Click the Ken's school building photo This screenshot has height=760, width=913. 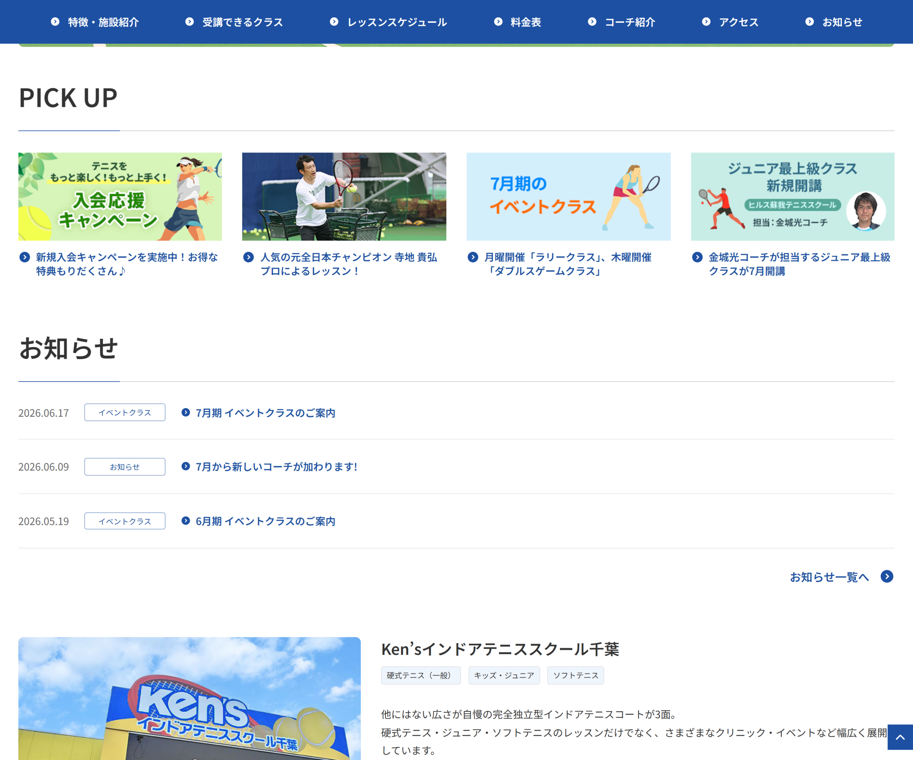click(x=190, y=698)
